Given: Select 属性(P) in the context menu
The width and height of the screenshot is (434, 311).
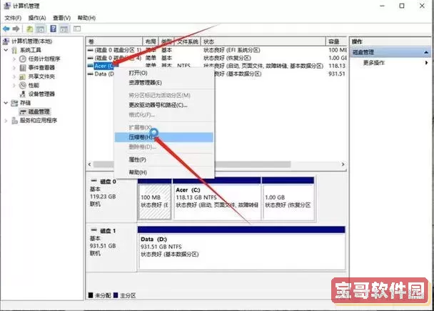Looking at the screenshot, I should pyautogui.click(x=164, y=159).
